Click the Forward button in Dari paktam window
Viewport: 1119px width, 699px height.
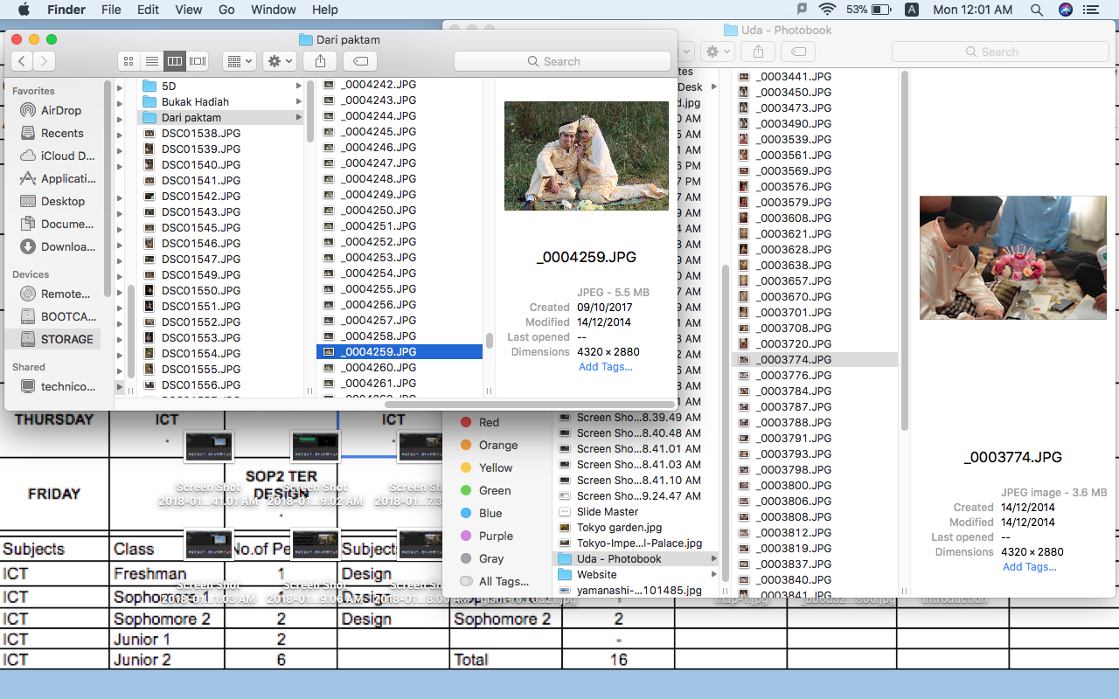[45, 61]
